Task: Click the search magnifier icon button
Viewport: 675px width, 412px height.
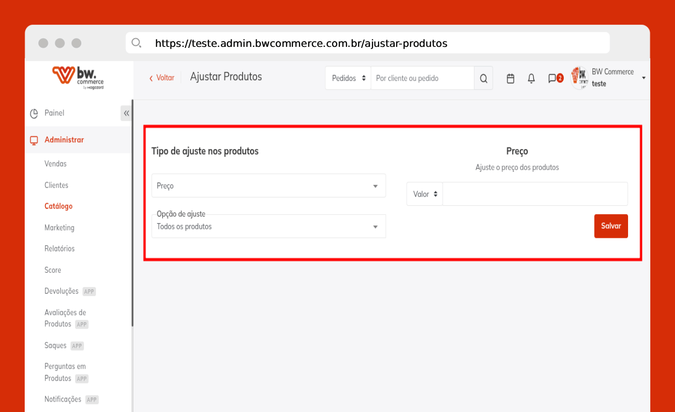Action: [483, 78]
